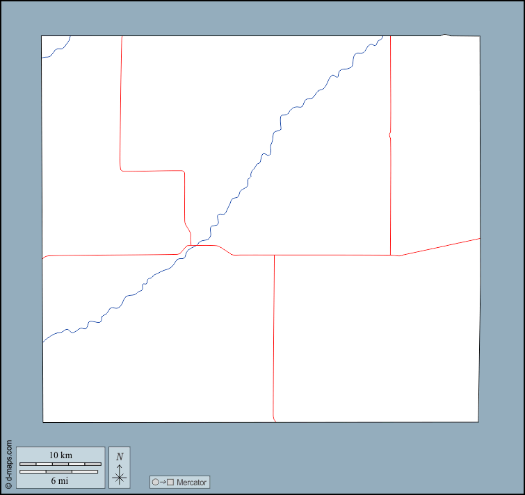Click the N letter above compass arrow
The width and height of the screenshot is (525, 495).
coord(120,456)
